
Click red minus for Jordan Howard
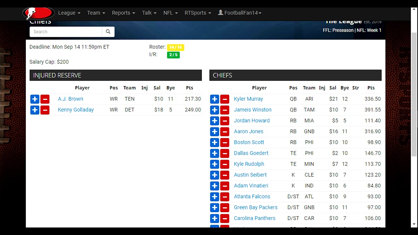click(225, 121)
